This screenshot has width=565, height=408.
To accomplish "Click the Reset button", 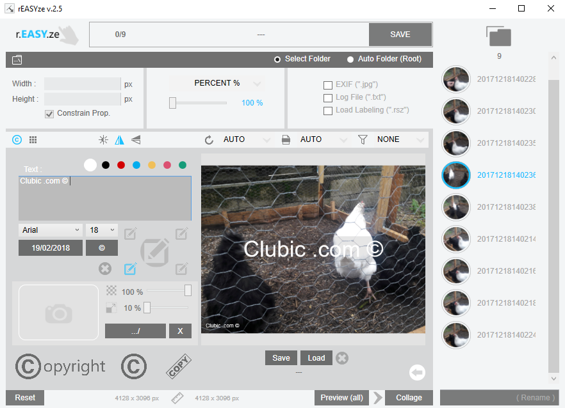I will [25, 398].
